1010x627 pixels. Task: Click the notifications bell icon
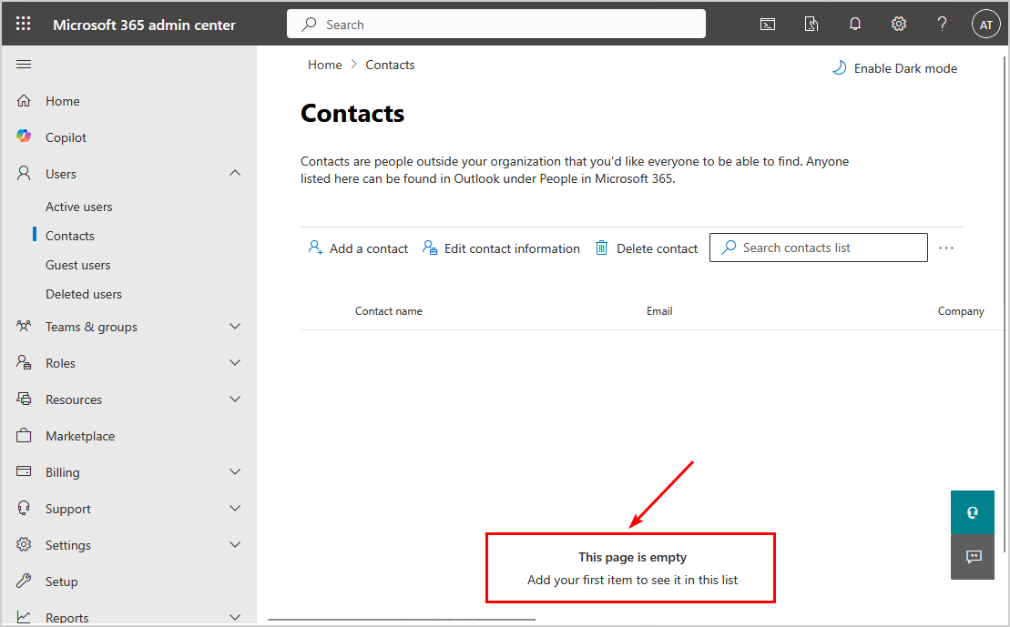click(x=855, y=25)
